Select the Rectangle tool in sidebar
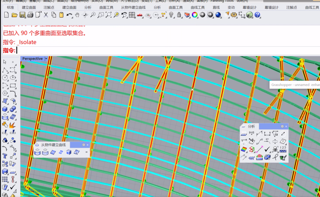This screenshot has height=197, width=320. pos(13,85)
